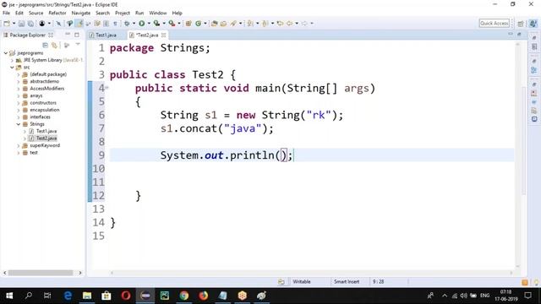Click the Open Type toolbar icon
541x304 pixels.
click(x=214, y=24)
